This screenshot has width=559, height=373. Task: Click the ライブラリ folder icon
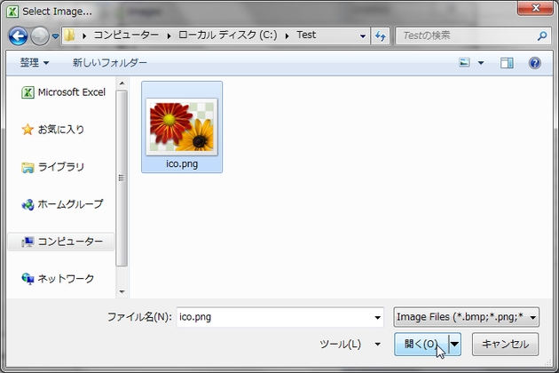point(28,167)
